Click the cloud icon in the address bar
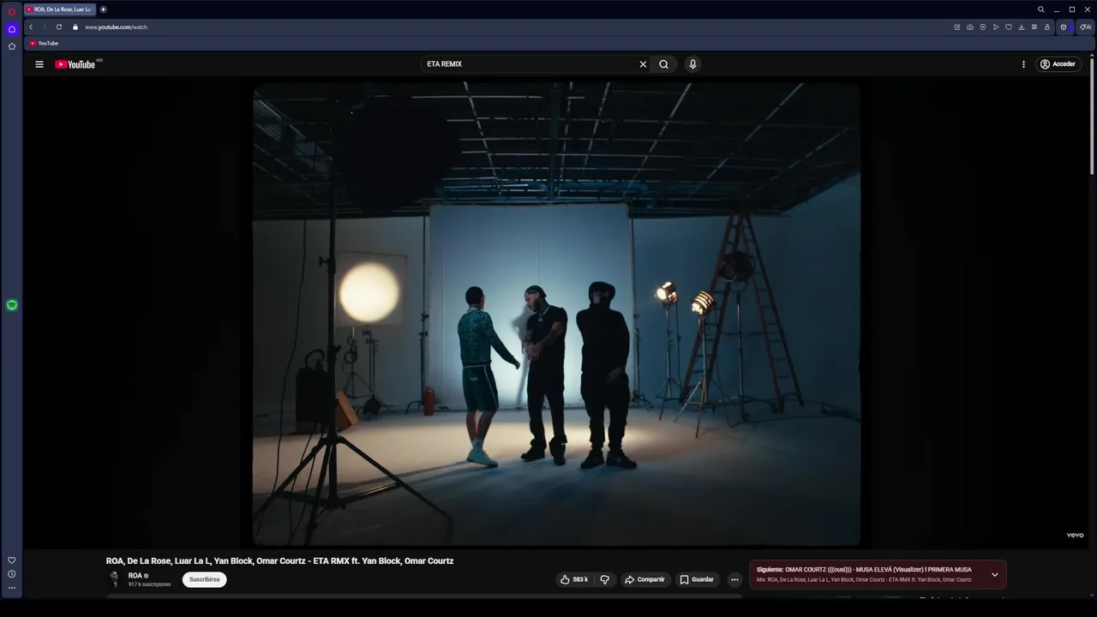 (x=970, y=27)
